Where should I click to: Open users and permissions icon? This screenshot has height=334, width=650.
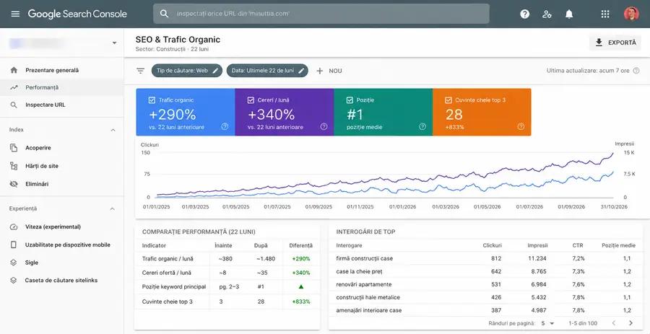point(547,14)
